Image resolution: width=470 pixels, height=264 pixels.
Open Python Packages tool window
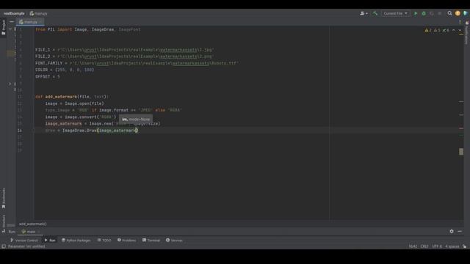76,240
